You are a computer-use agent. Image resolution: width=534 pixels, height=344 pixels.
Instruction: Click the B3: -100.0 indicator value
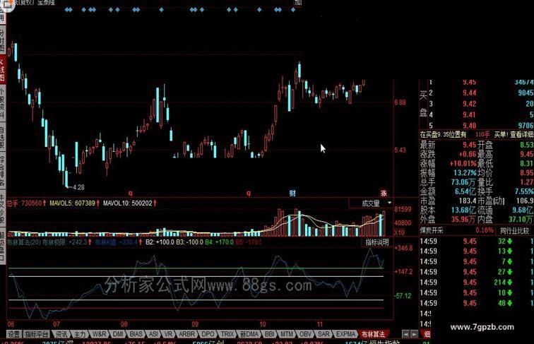(189, 242)
